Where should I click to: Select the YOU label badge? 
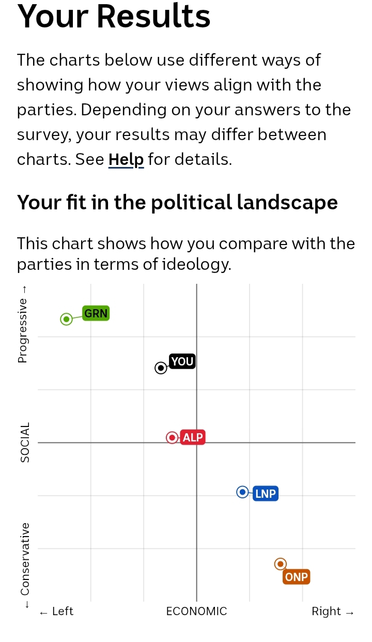(182, 361)
